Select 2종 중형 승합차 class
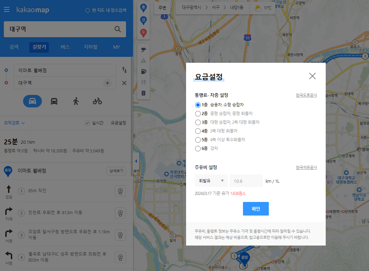 (x=198, y=113)
